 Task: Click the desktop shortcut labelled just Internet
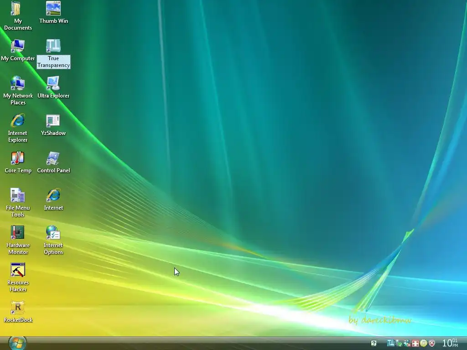pyautogui.click(x=54, y=200)
